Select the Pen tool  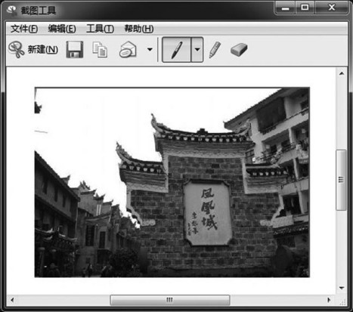(176, 50)
